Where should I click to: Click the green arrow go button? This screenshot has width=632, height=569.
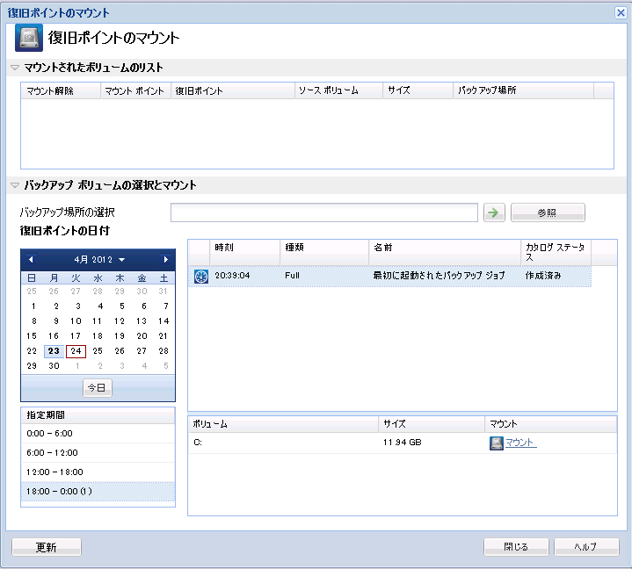click(494, 212)
